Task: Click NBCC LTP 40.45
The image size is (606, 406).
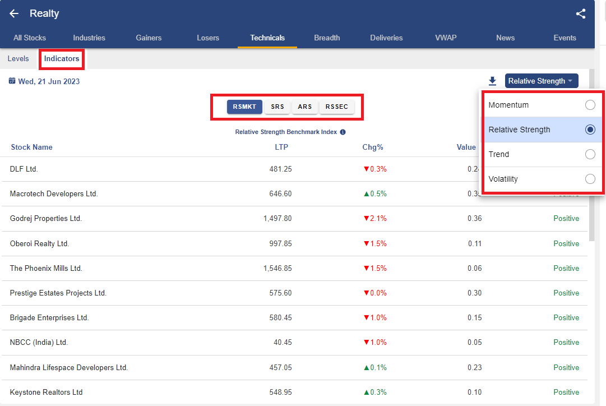Action: point(283,343)
